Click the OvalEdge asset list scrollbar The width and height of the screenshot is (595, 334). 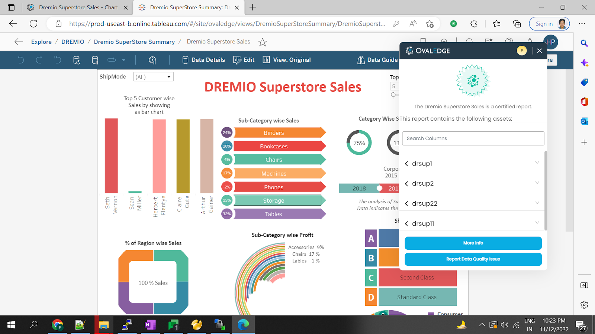pos(546,190)
